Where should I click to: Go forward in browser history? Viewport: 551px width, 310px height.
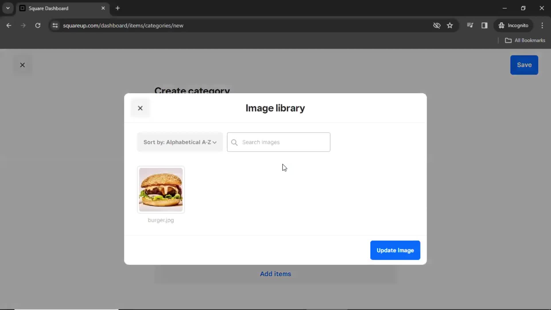pyautogui.click(x=23, y=26)
